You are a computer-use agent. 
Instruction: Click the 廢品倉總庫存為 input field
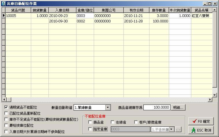click(157, 107)
